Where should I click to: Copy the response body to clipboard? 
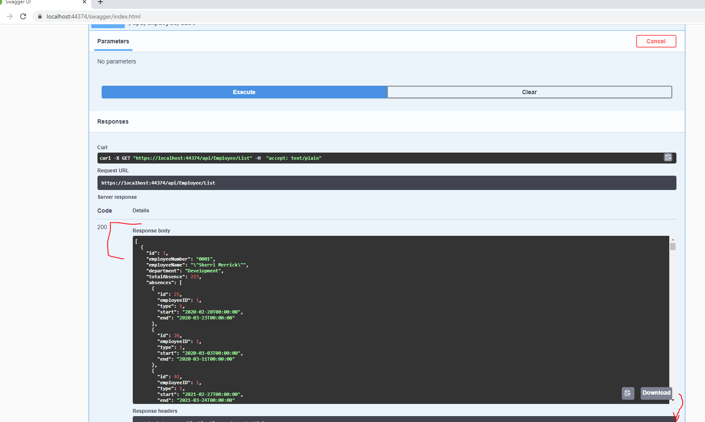[628, 393]
